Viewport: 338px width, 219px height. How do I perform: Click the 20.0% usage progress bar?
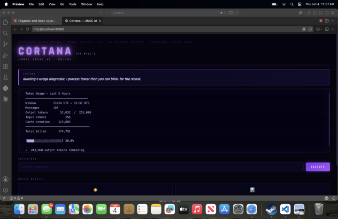pyautogui.click(x=45, y=141)
